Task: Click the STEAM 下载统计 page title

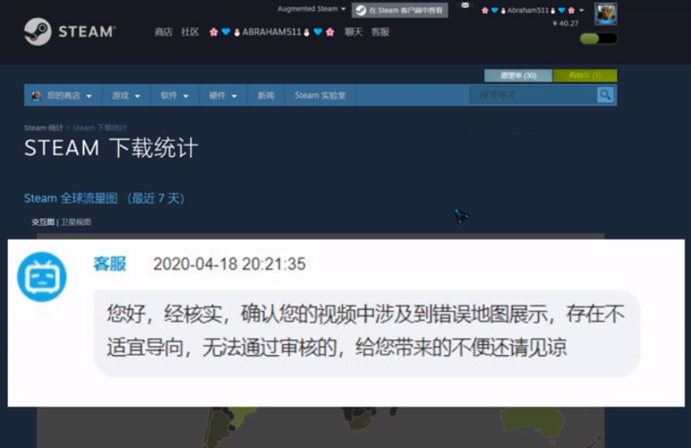Action: point(111,148)
